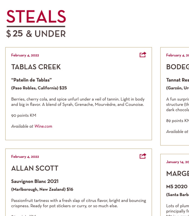Click share icon on Allan Scott card
Screen dimensions: 189x216
coord(143,156)
